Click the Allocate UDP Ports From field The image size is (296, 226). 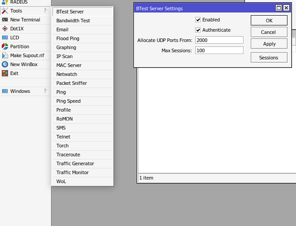(219, 40)
